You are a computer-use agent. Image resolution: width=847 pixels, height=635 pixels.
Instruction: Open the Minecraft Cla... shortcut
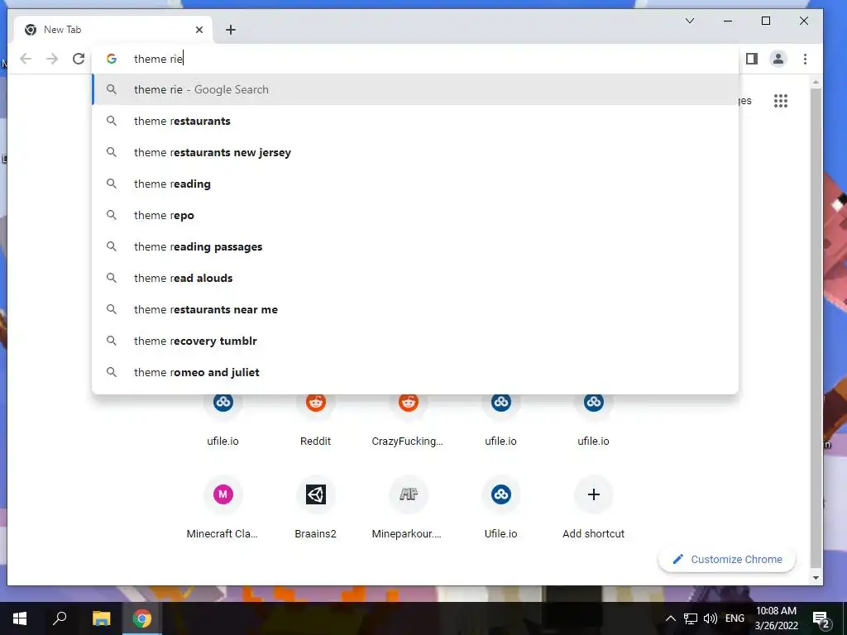click(223, 508)
